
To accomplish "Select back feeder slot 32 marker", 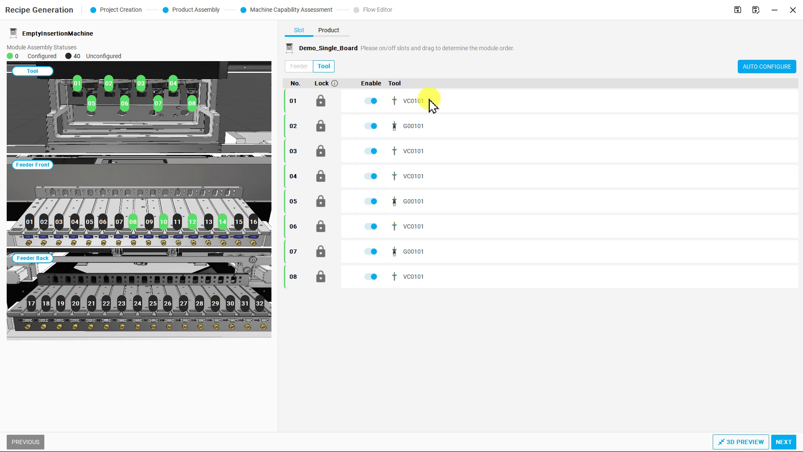I will pyautogui.click(x=260, y=303).
